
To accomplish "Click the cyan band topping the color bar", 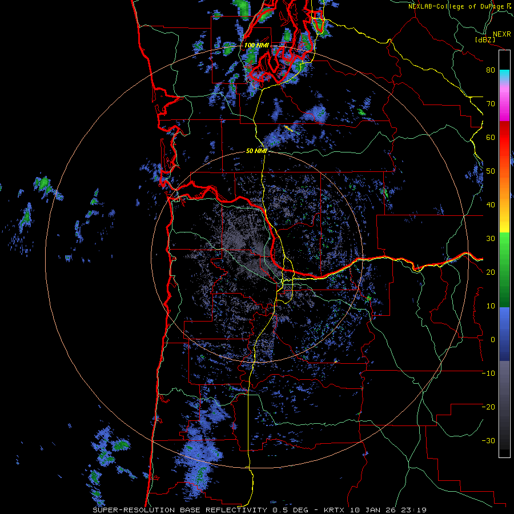I will [504, 74].
